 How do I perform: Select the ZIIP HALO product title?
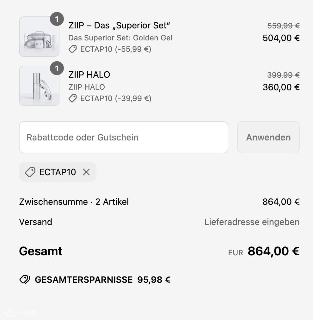coord(89,75)
